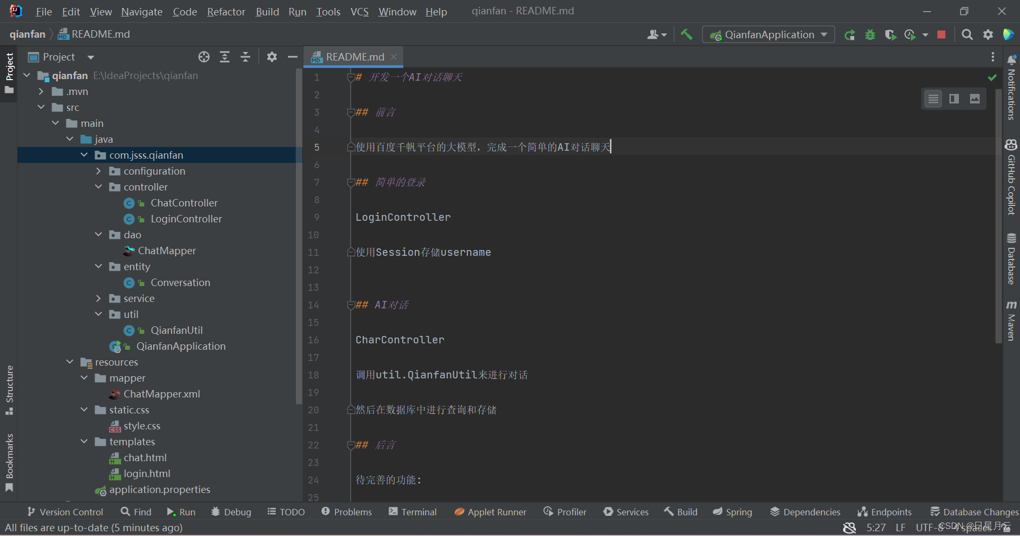
Task: Expand all in Project panel
Action: coord(225,57)
